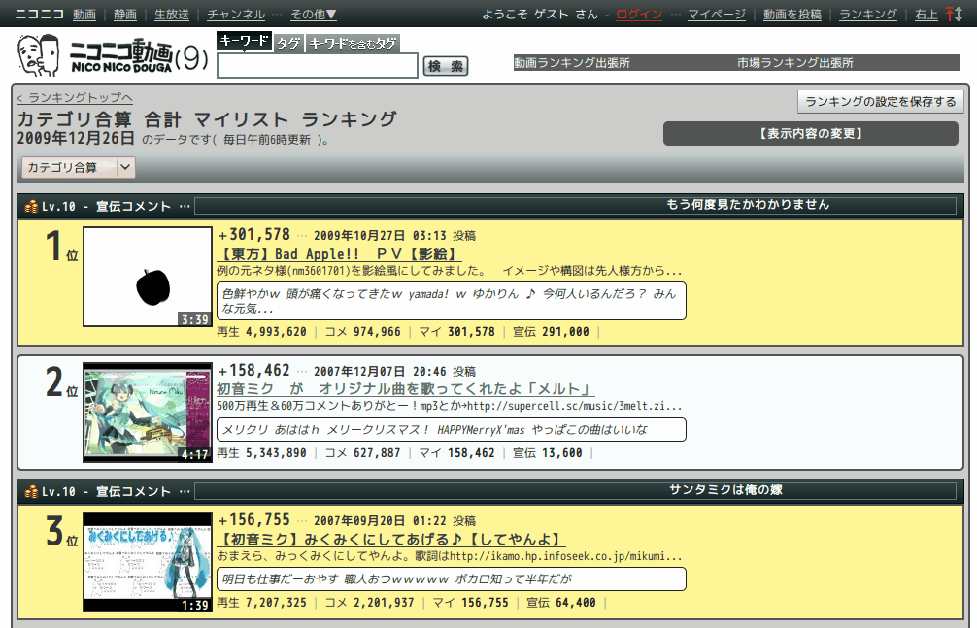Click mylist gain figure +301,578
The height and width of the screenshot is (628, 977).
254,235
